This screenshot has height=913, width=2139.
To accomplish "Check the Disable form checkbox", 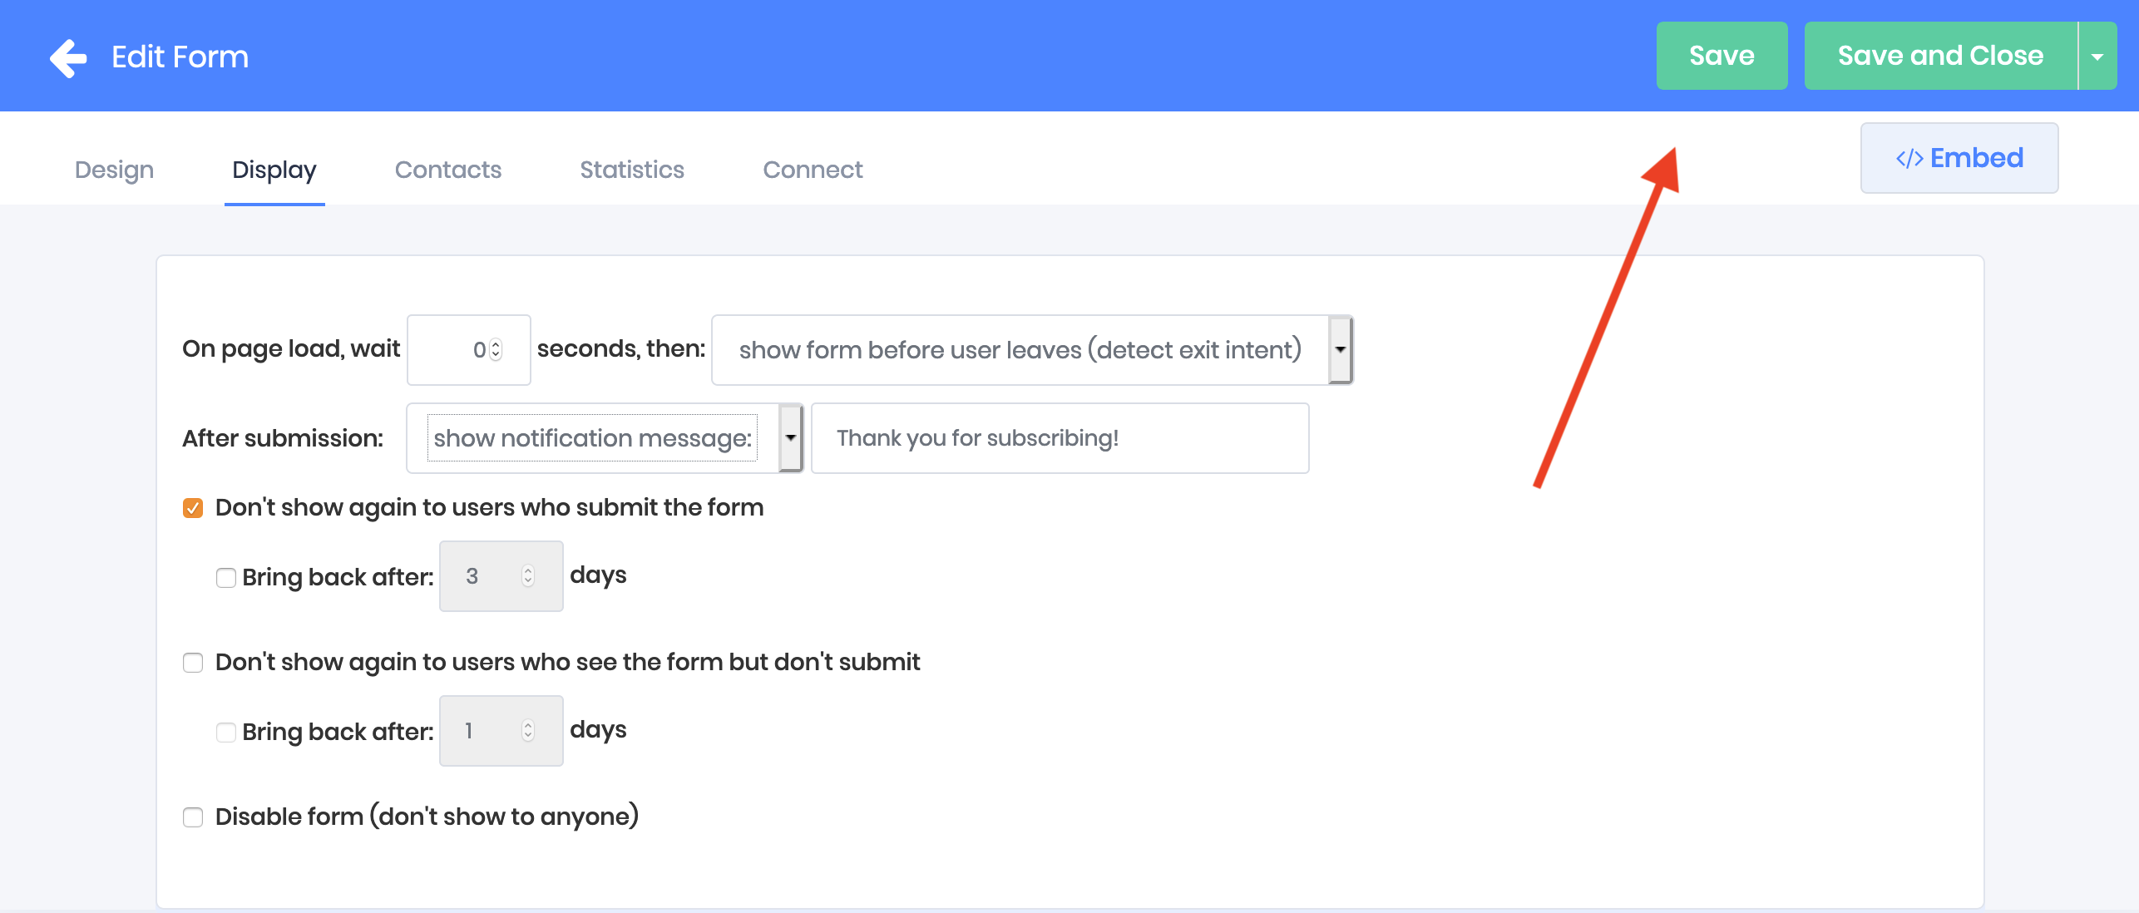I will click(x=193, y=817).
